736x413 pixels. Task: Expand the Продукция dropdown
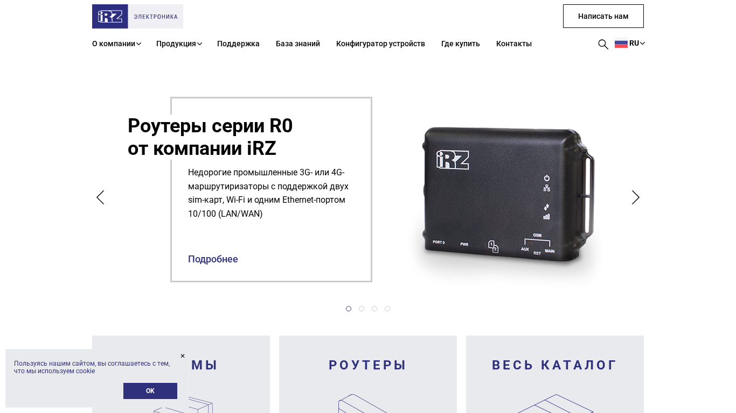point(179,44)
